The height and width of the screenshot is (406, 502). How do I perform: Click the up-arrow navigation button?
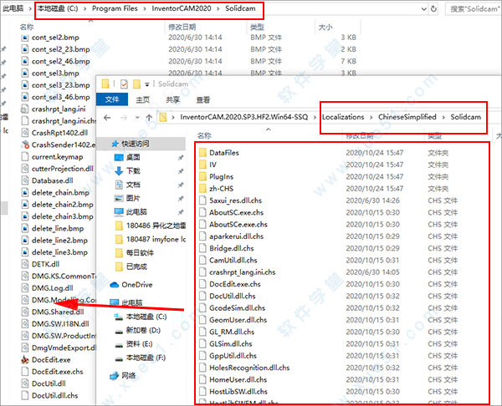[x=147, y=117]
